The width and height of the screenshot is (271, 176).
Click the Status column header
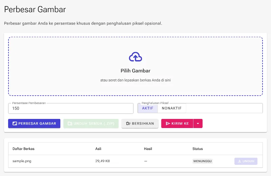[197, 149]
